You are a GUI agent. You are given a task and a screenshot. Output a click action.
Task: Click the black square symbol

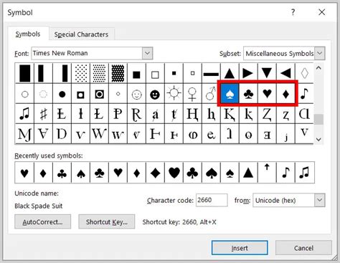(x=136, y=73)
